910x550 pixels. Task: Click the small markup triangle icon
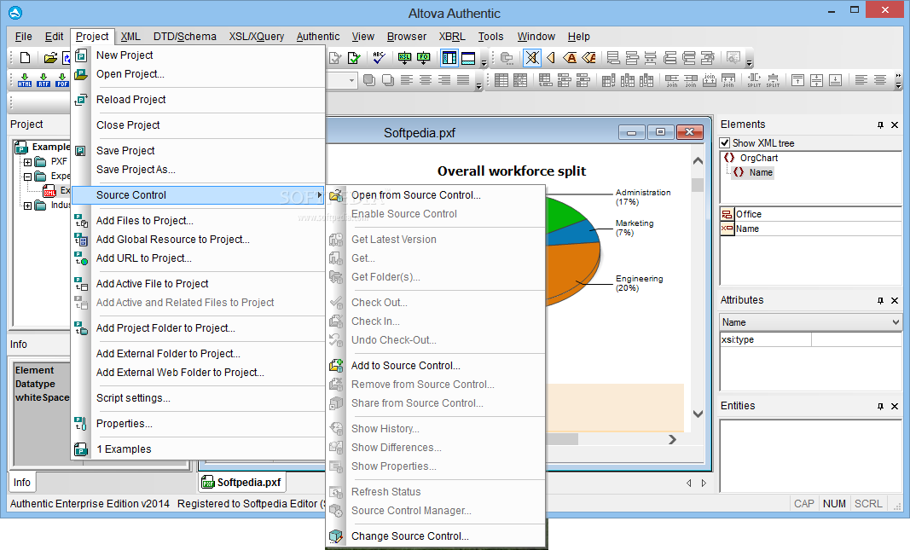[x=551, y=57]
